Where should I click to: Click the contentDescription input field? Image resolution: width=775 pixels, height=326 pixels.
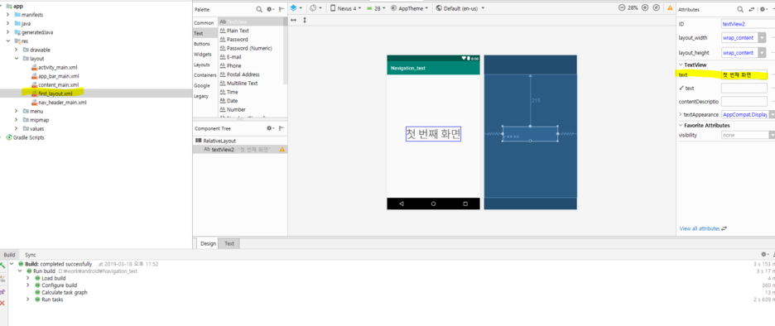click(x=744, y=101)
